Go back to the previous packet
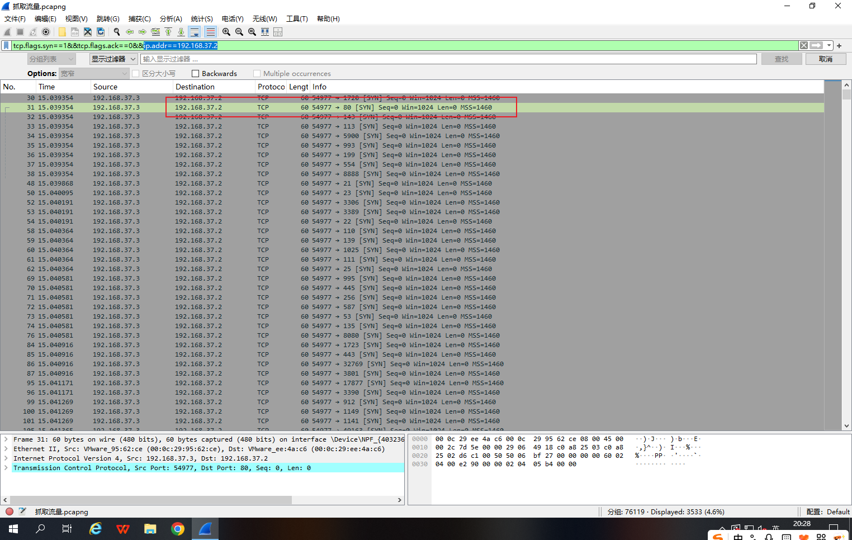 (130, 32)
